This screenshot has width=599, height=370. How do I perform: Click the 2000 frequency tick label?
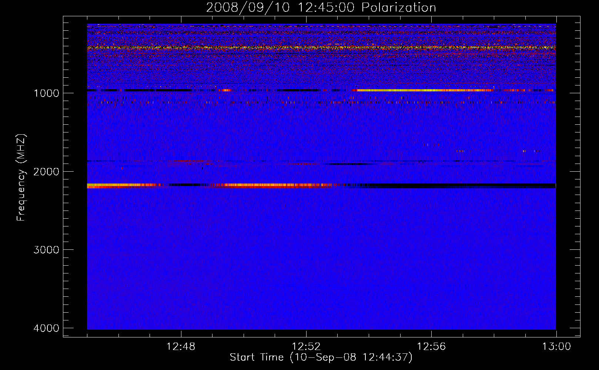[x=46, y=171]
